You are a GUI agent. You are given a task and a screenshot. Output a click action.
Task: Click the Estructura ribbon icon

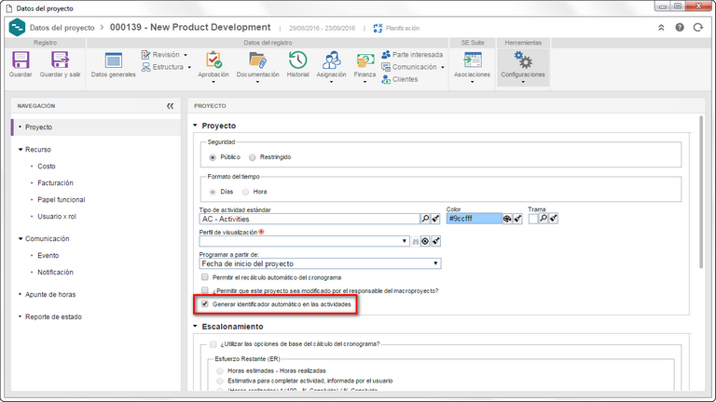pyautogui.click(x=145, y=67)
